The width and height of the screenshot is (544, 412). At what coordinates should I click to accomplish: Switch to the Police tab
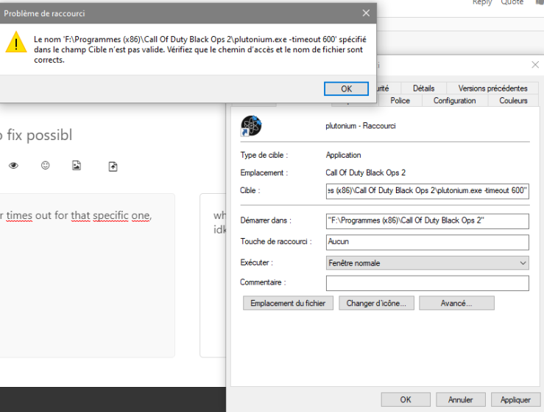[x=400, y=100]
